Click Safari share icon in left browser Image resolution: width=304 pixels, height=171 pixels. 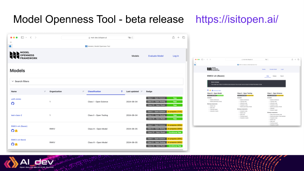173,37
